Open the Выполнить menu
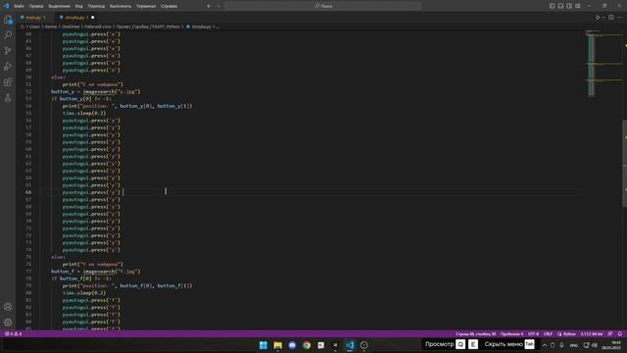Screen dimensions: 627x353 pyautogui.click(x=121, y=6)
